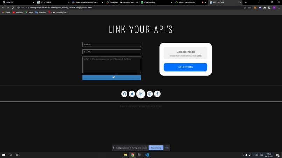Screen dimensions: 282x158
Task: Open the tab search dropdown arrow
Action: (x=258, y=2)
